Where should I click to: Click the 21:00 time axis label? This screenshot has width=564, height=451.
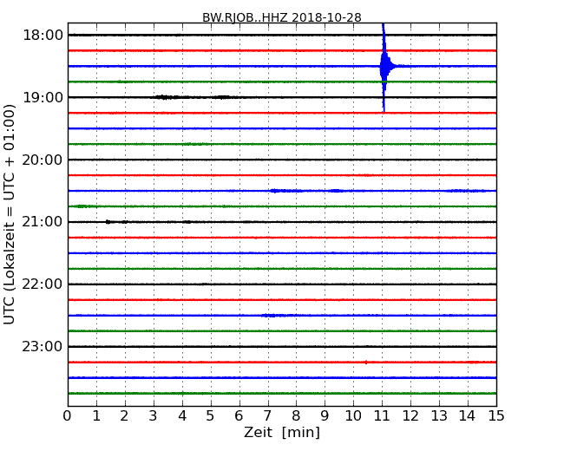point(43,222)
